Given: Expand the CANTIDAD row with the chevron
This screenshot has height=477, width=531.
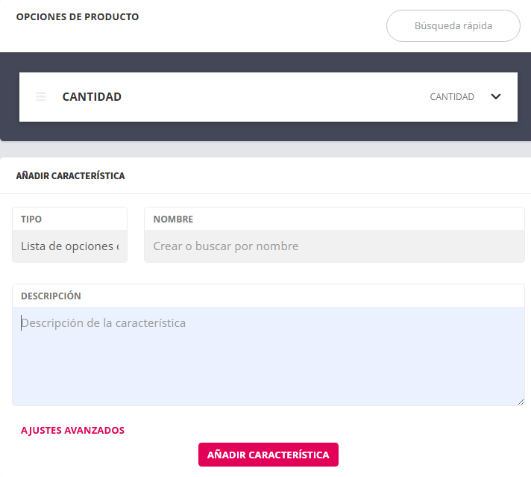Looking at the screenshot, I should 496,97.
